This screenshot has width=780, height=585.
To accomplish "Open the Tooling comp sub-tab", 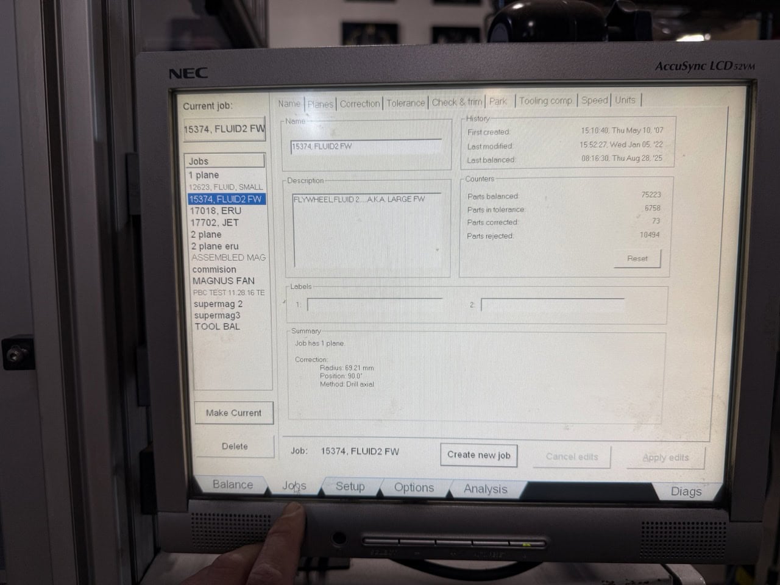I will coord(545,101).
